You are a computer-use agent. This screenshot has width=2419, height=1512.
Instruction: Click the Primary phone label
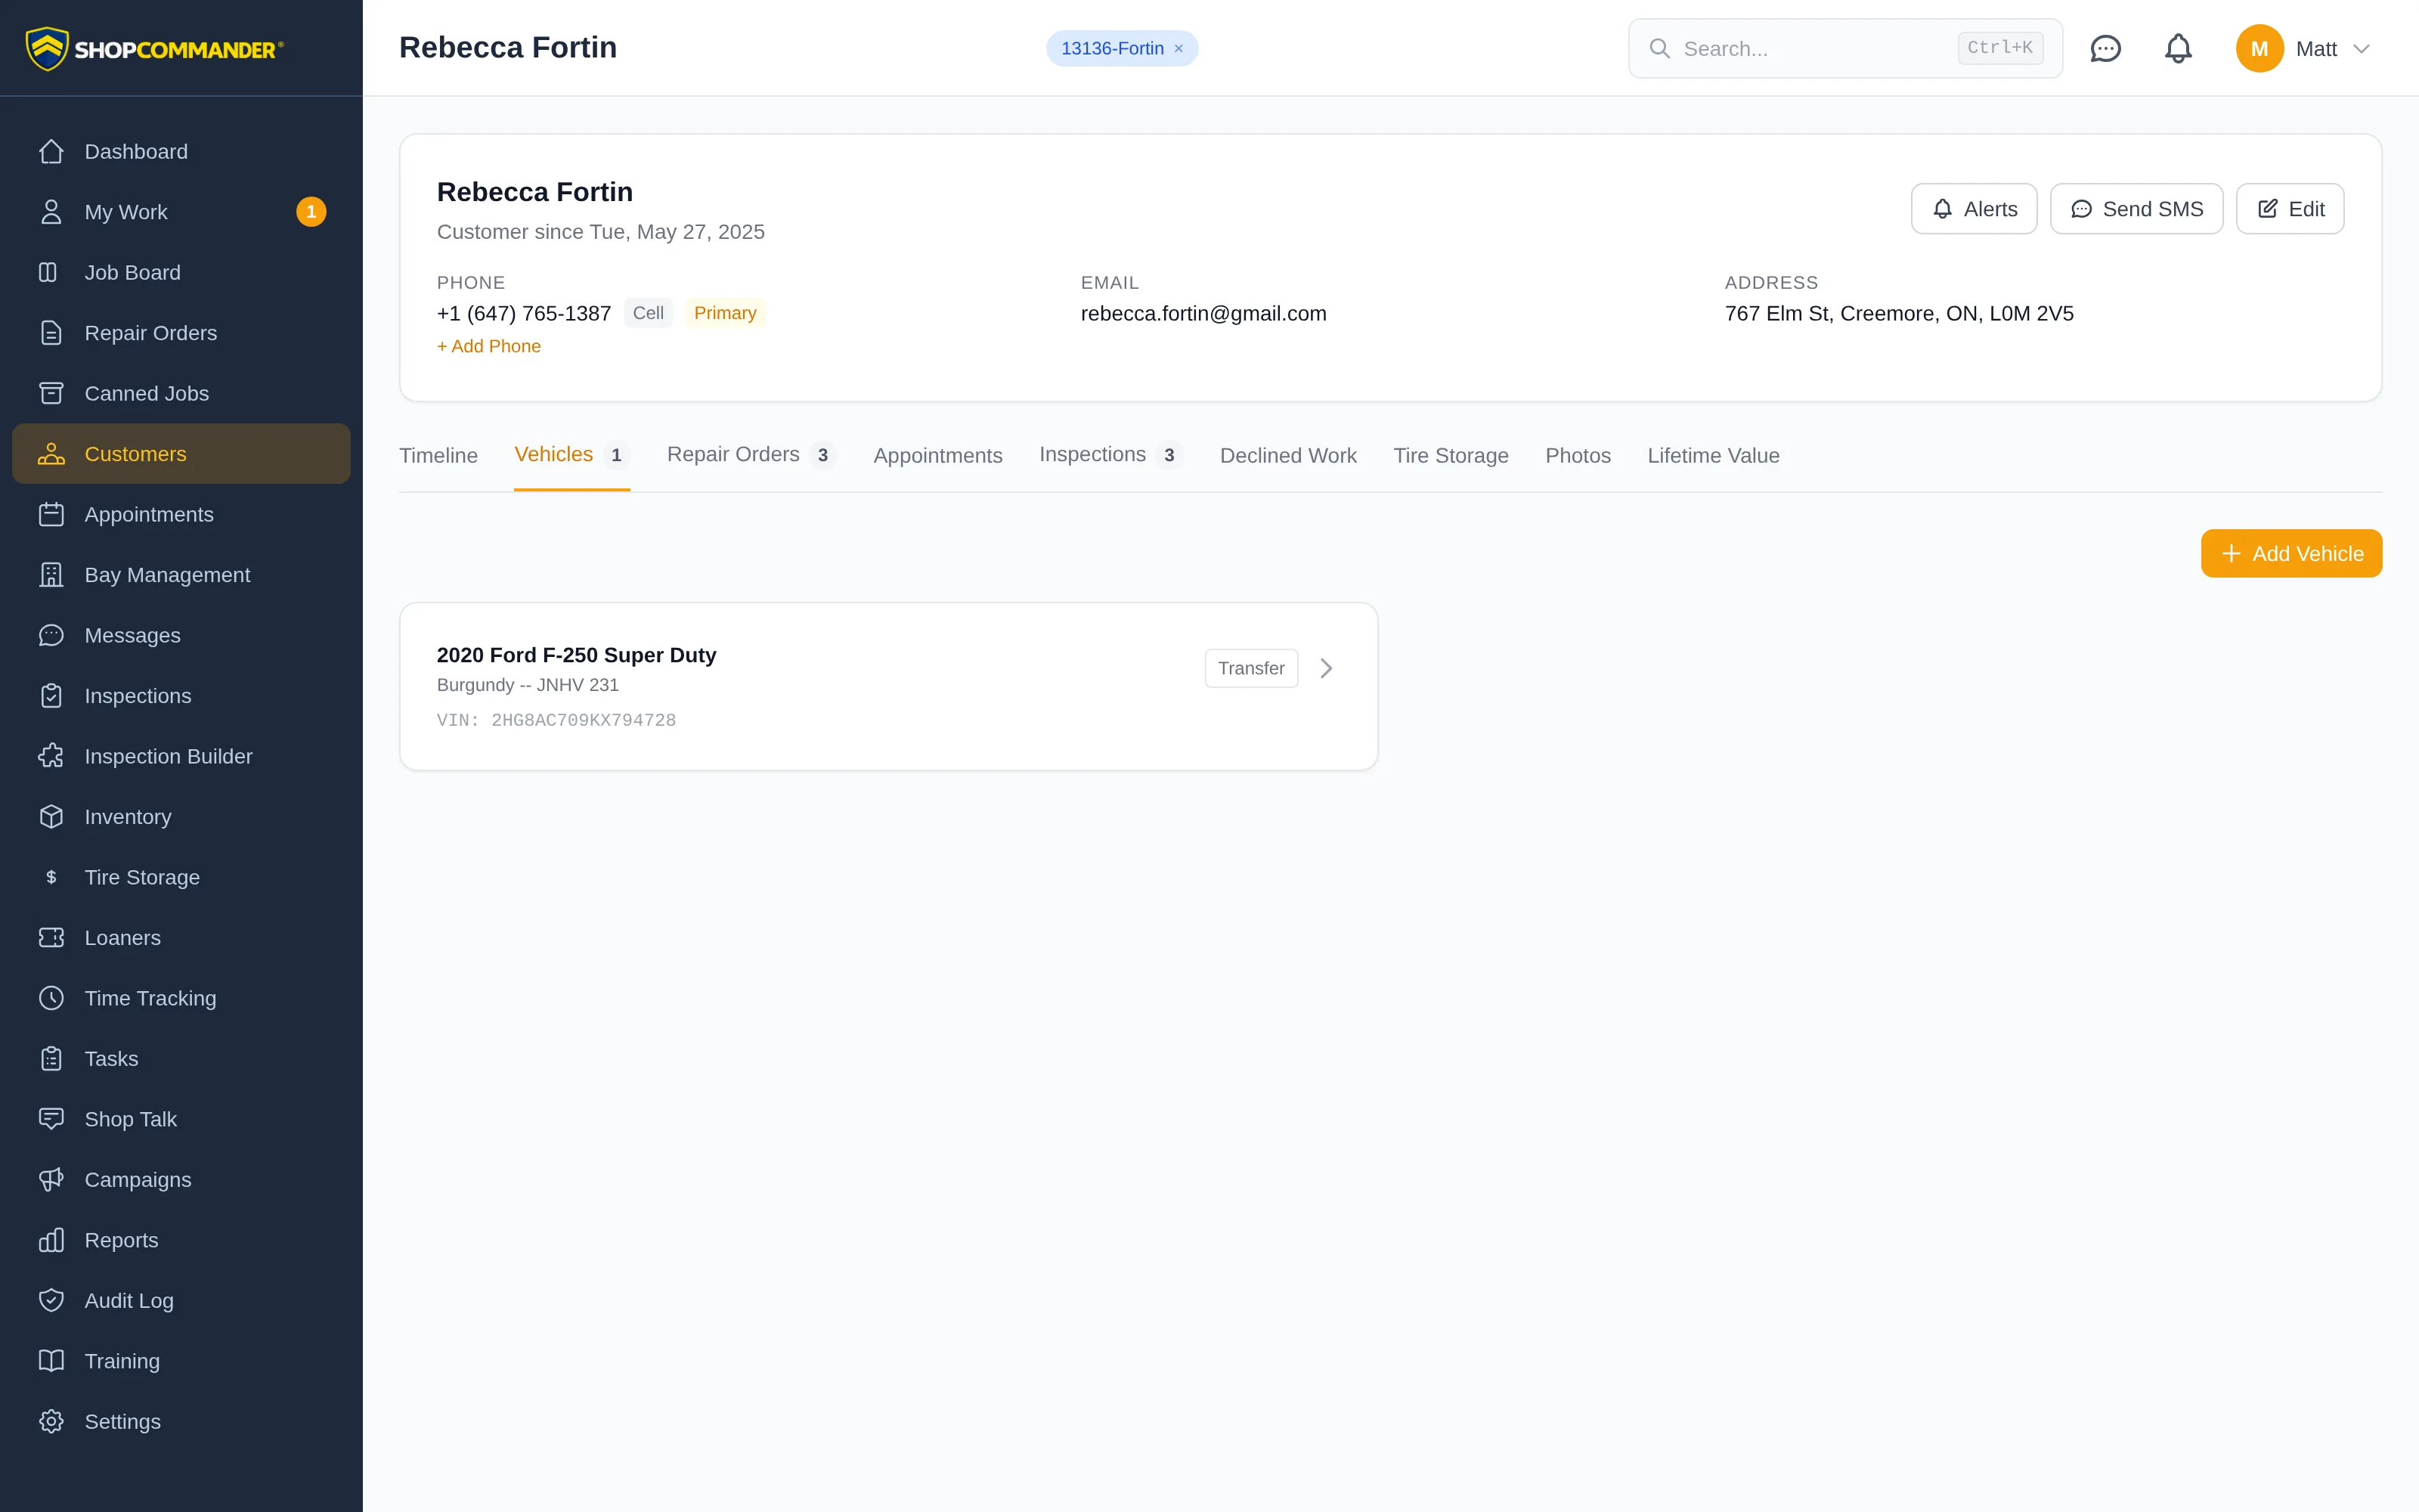click(725, 313)
